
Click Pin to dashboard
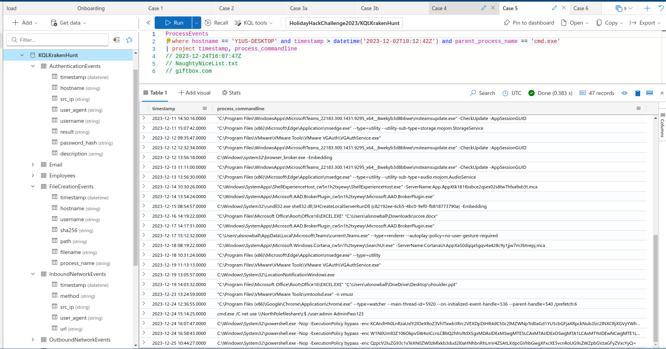click(x=529, y=23)
